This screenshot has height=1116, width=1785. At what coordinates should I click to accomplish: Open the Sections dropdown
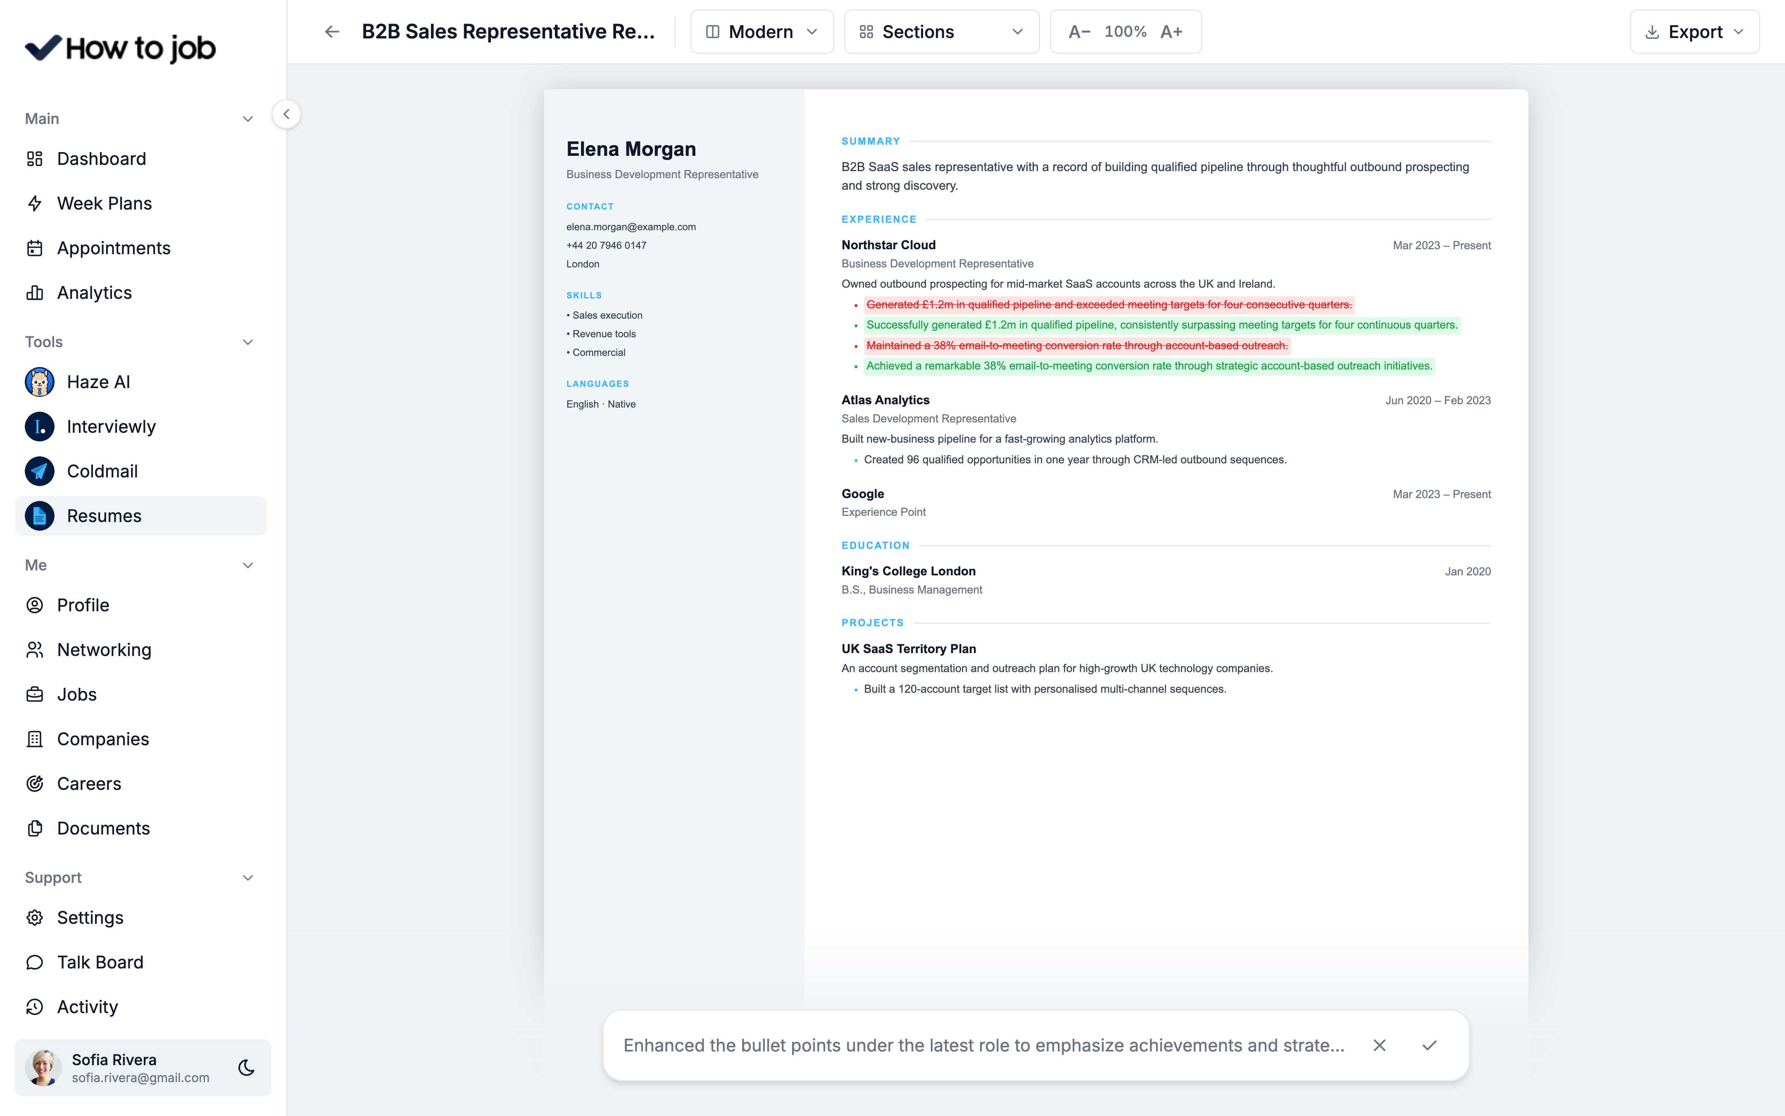941,32
